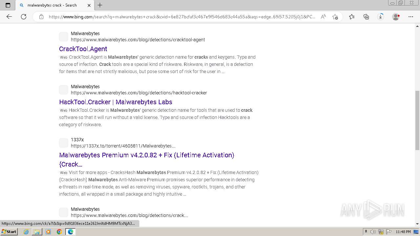Open tab actions menu

(8, 5)
